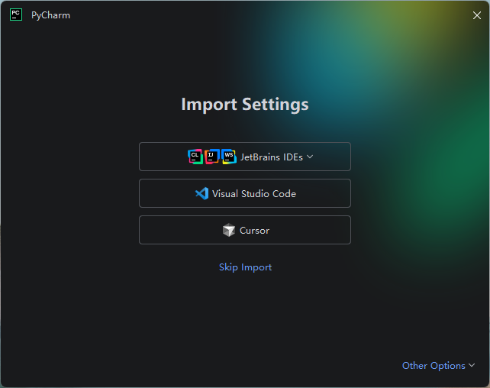Close the Import Settings window
The width and height of the screenshot is (490, 388).
pos(476,15)
